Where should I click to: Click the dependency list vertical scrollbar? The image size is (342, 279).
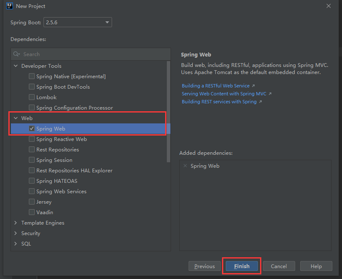168,112
